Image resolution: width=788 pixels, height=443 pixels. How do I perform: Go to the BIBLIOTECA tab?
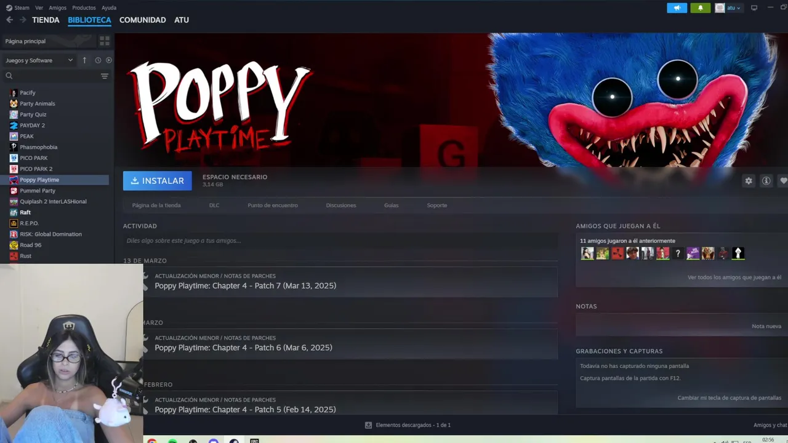(x=89, y=20)
